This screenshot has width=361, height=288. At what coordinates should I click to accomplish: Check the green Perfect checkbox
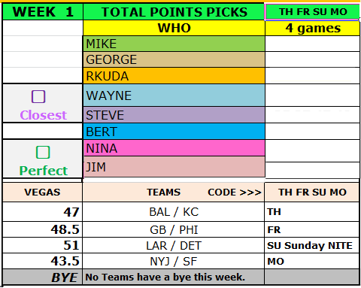43,152
